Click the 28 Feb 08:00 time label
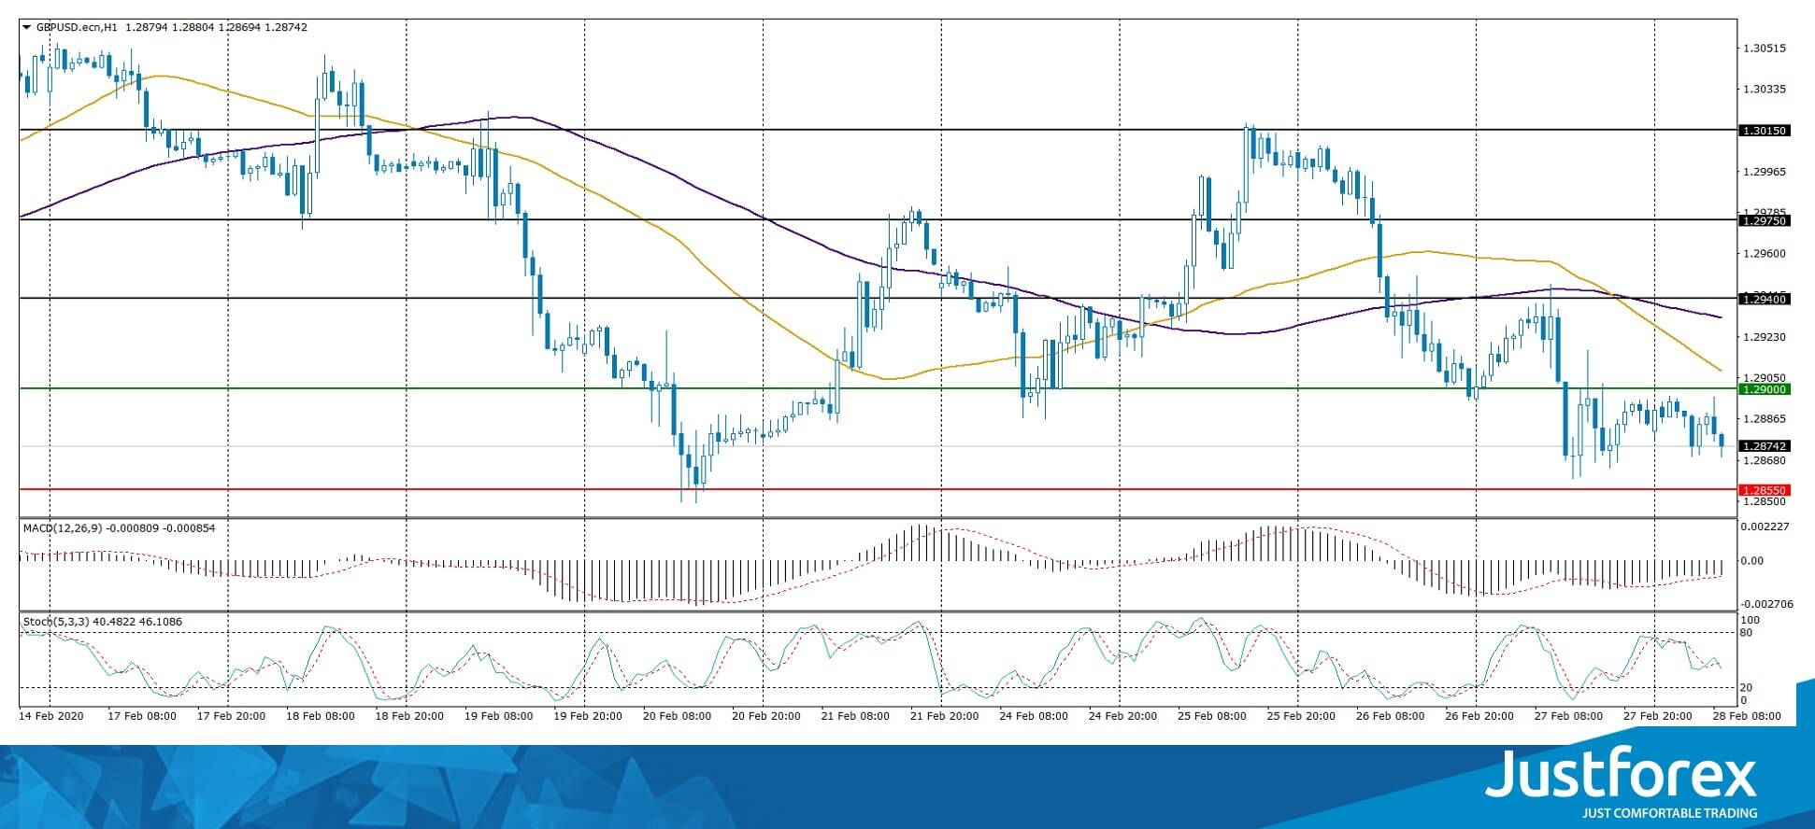Screen dimensions: 1815x829 [x=1746, y=716]
